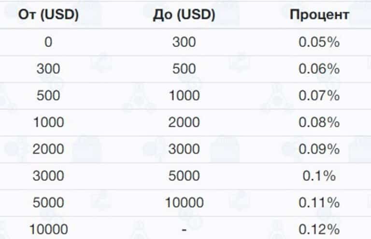The image size is (371, 239).
Task: Click 5000 in the До column
Action: pos(184,176)
